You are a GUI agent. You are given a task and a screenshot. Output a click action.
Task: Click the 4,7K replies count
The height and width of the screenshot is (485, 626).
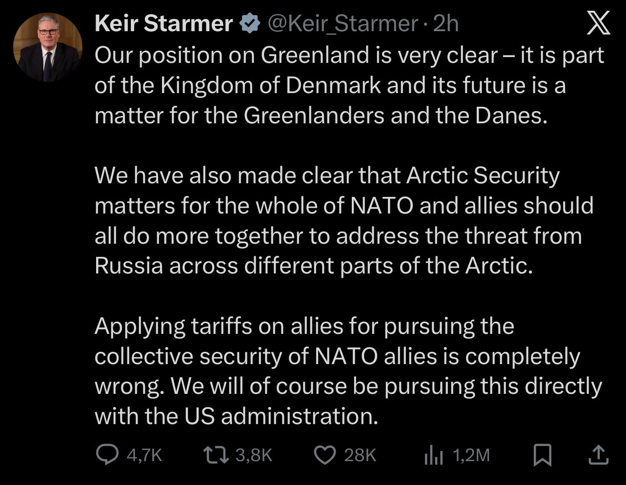[x=144, y=455]
